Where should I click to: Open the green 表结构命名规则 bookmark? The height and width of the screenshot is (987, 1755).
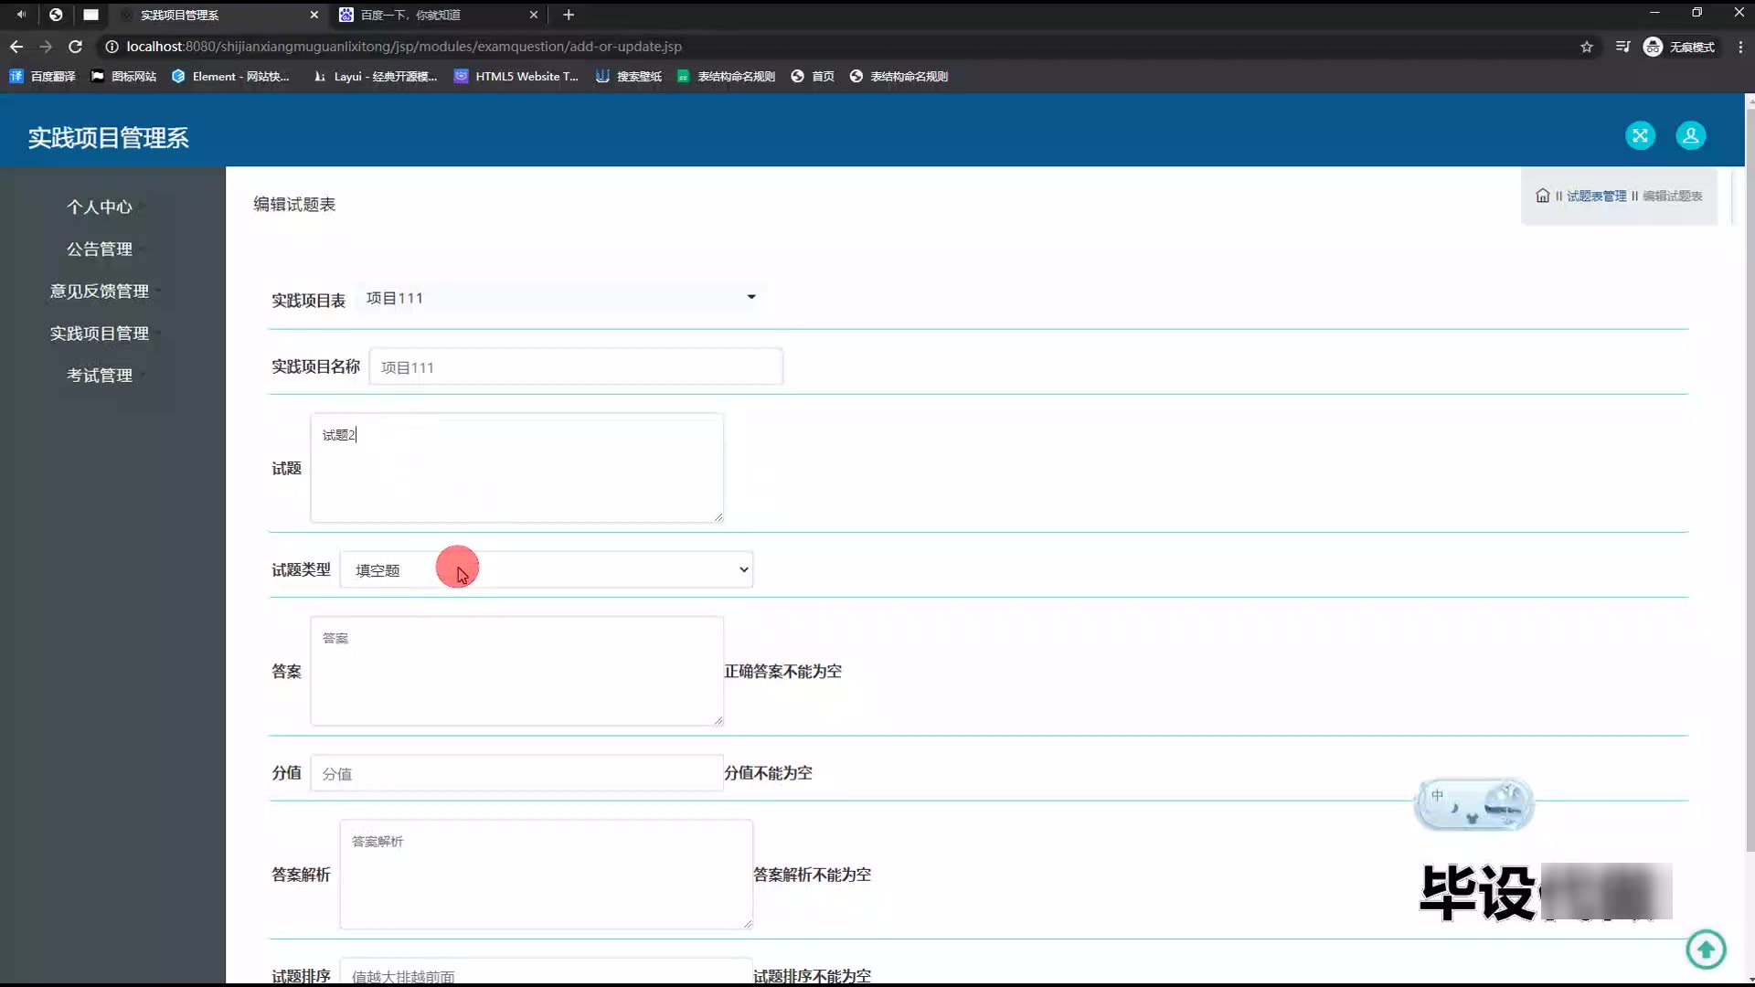727,77
